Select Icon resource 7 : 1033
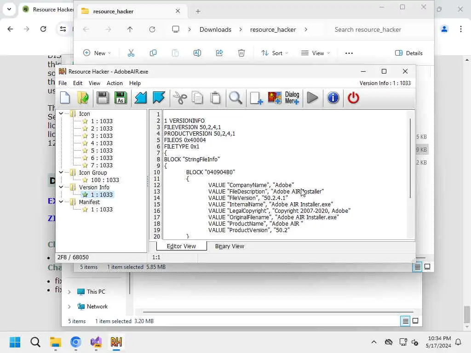Viewport: 471px width, 353px height. 102,165
